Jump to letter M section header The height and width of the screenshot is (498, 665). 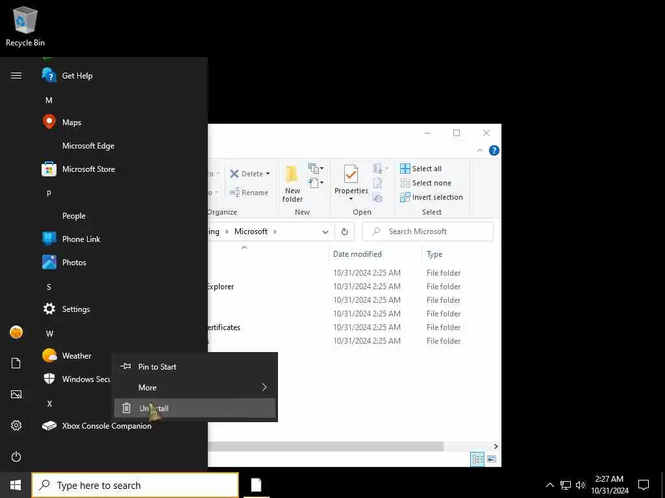(x=49, y=101)
